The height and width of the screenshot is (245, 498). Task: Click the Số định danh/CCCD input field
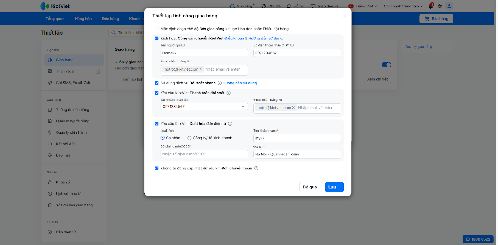204,154
